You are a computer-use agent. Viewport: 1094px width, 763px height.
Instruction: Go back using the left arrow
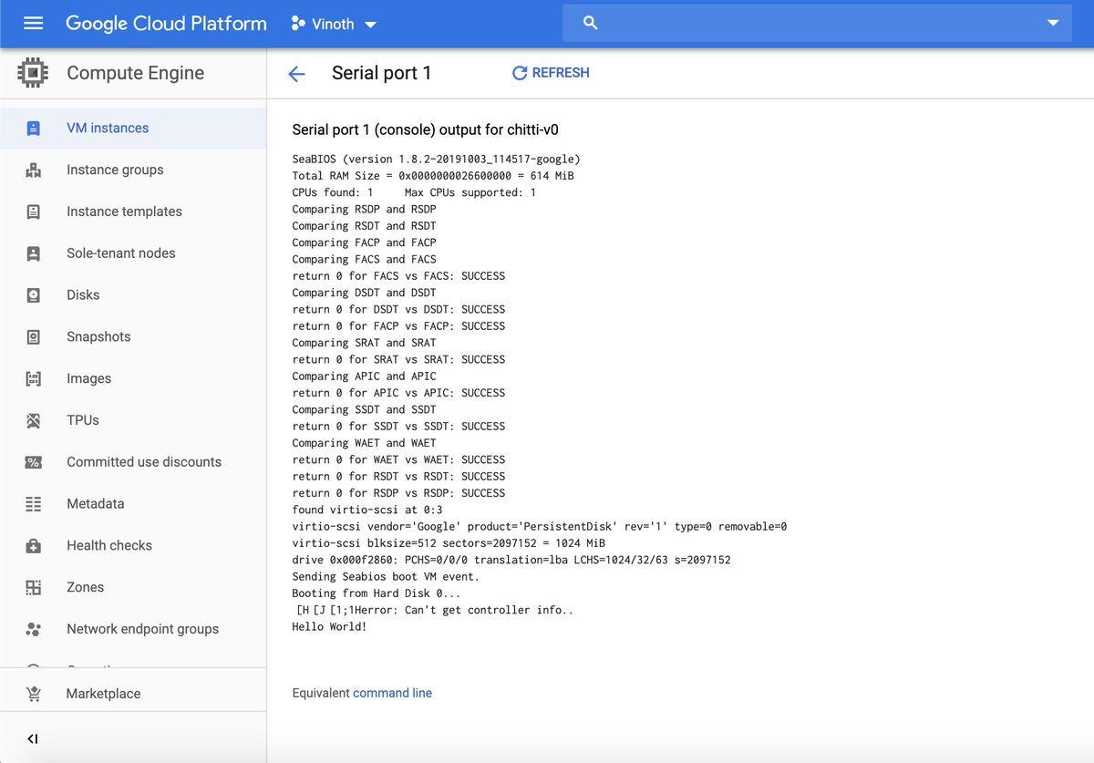pyautogui.click(x=296, y=74)
